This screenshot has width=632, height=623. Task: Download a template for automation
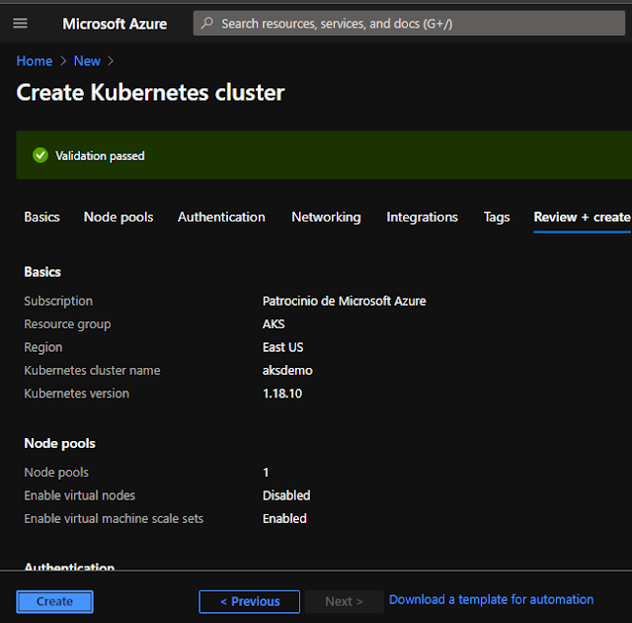point(491,599)
